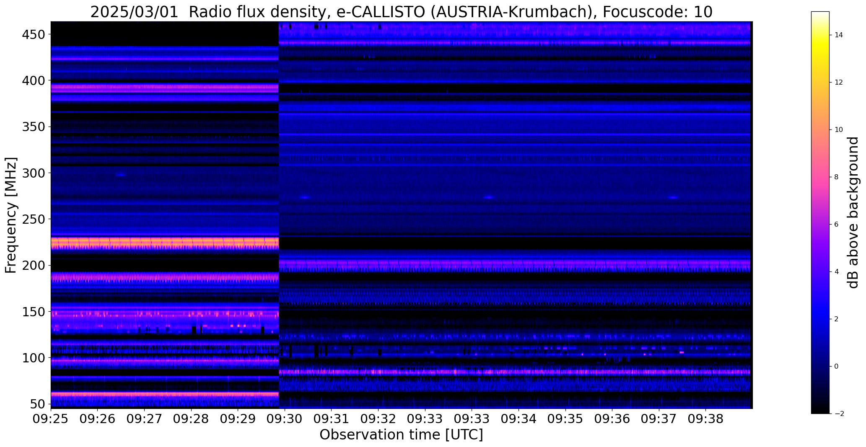This screenshot has height=447, width=866.
Task: Click the 09:38 time tick label
Action: 706,419
